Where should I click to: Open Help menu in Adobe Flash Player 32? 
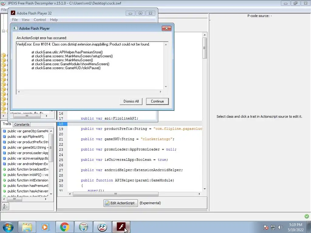point(54,20)
